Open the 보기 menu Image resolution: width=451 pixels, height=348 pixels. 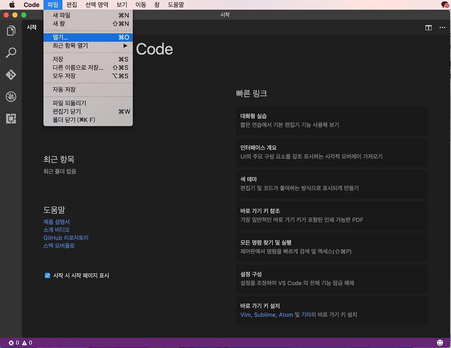tap(122, 5)
